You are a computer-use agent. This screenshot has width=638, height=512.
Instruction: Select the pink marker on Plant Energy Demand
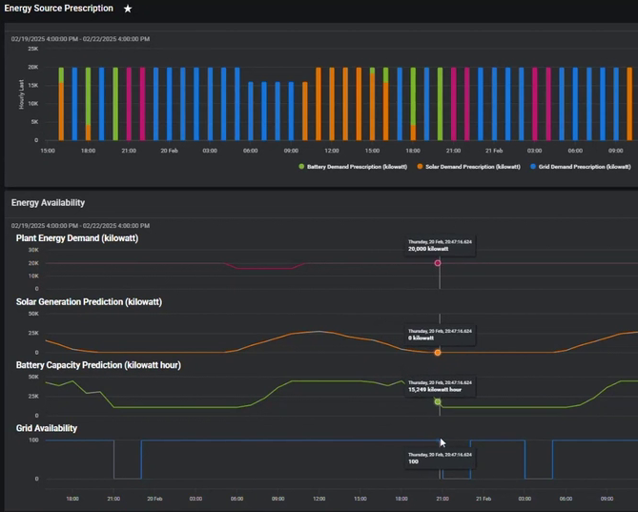pos(438,263)
